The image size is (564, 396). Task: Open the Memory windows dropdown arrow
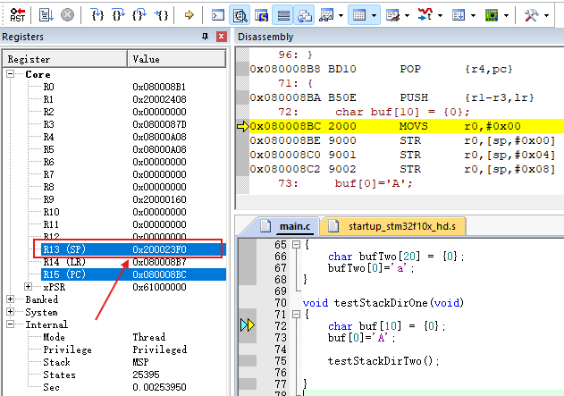[x=375, y=15]
